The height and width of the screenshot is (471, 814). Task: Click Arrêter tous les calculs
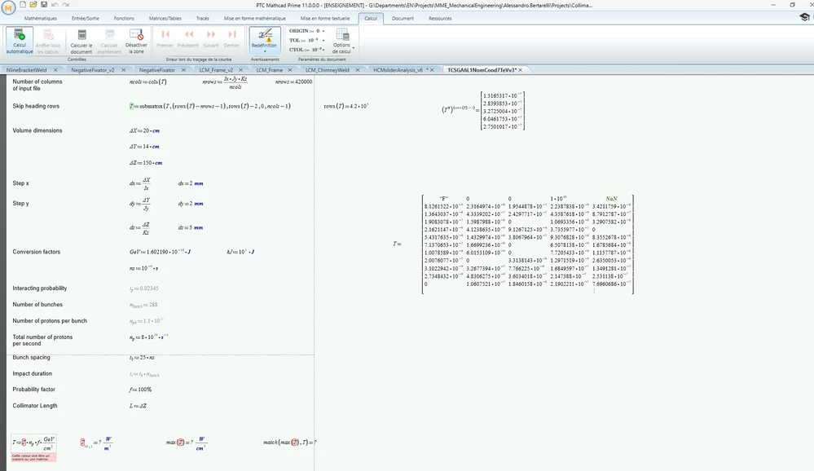pyautogui.click(x=48, y=41)
